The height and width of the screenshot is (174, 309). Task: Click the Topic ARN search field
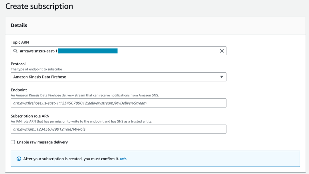point(114,51)
